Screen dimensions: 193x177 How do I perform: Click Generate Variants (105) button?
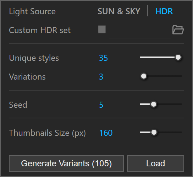[66, 163]
